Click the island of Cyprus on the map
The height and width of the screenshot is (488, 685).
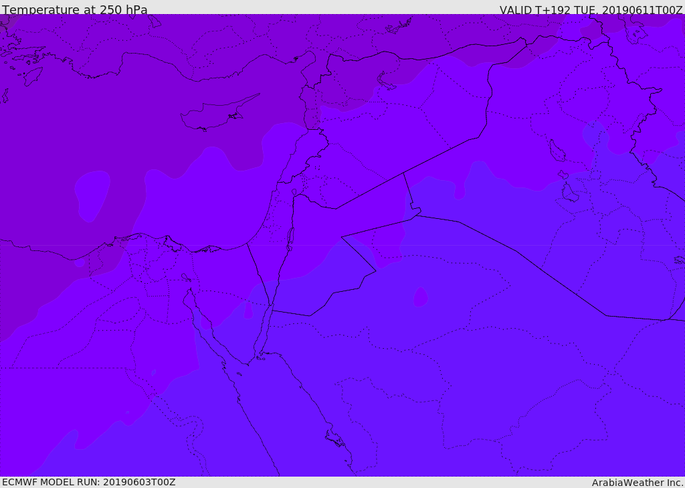click(219, 114)
